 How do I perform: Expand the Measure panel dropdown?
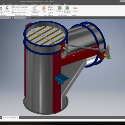click(x=78, y=15)
